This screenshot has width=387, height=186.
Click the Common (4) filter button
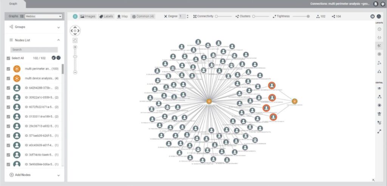tap(143, 17)
